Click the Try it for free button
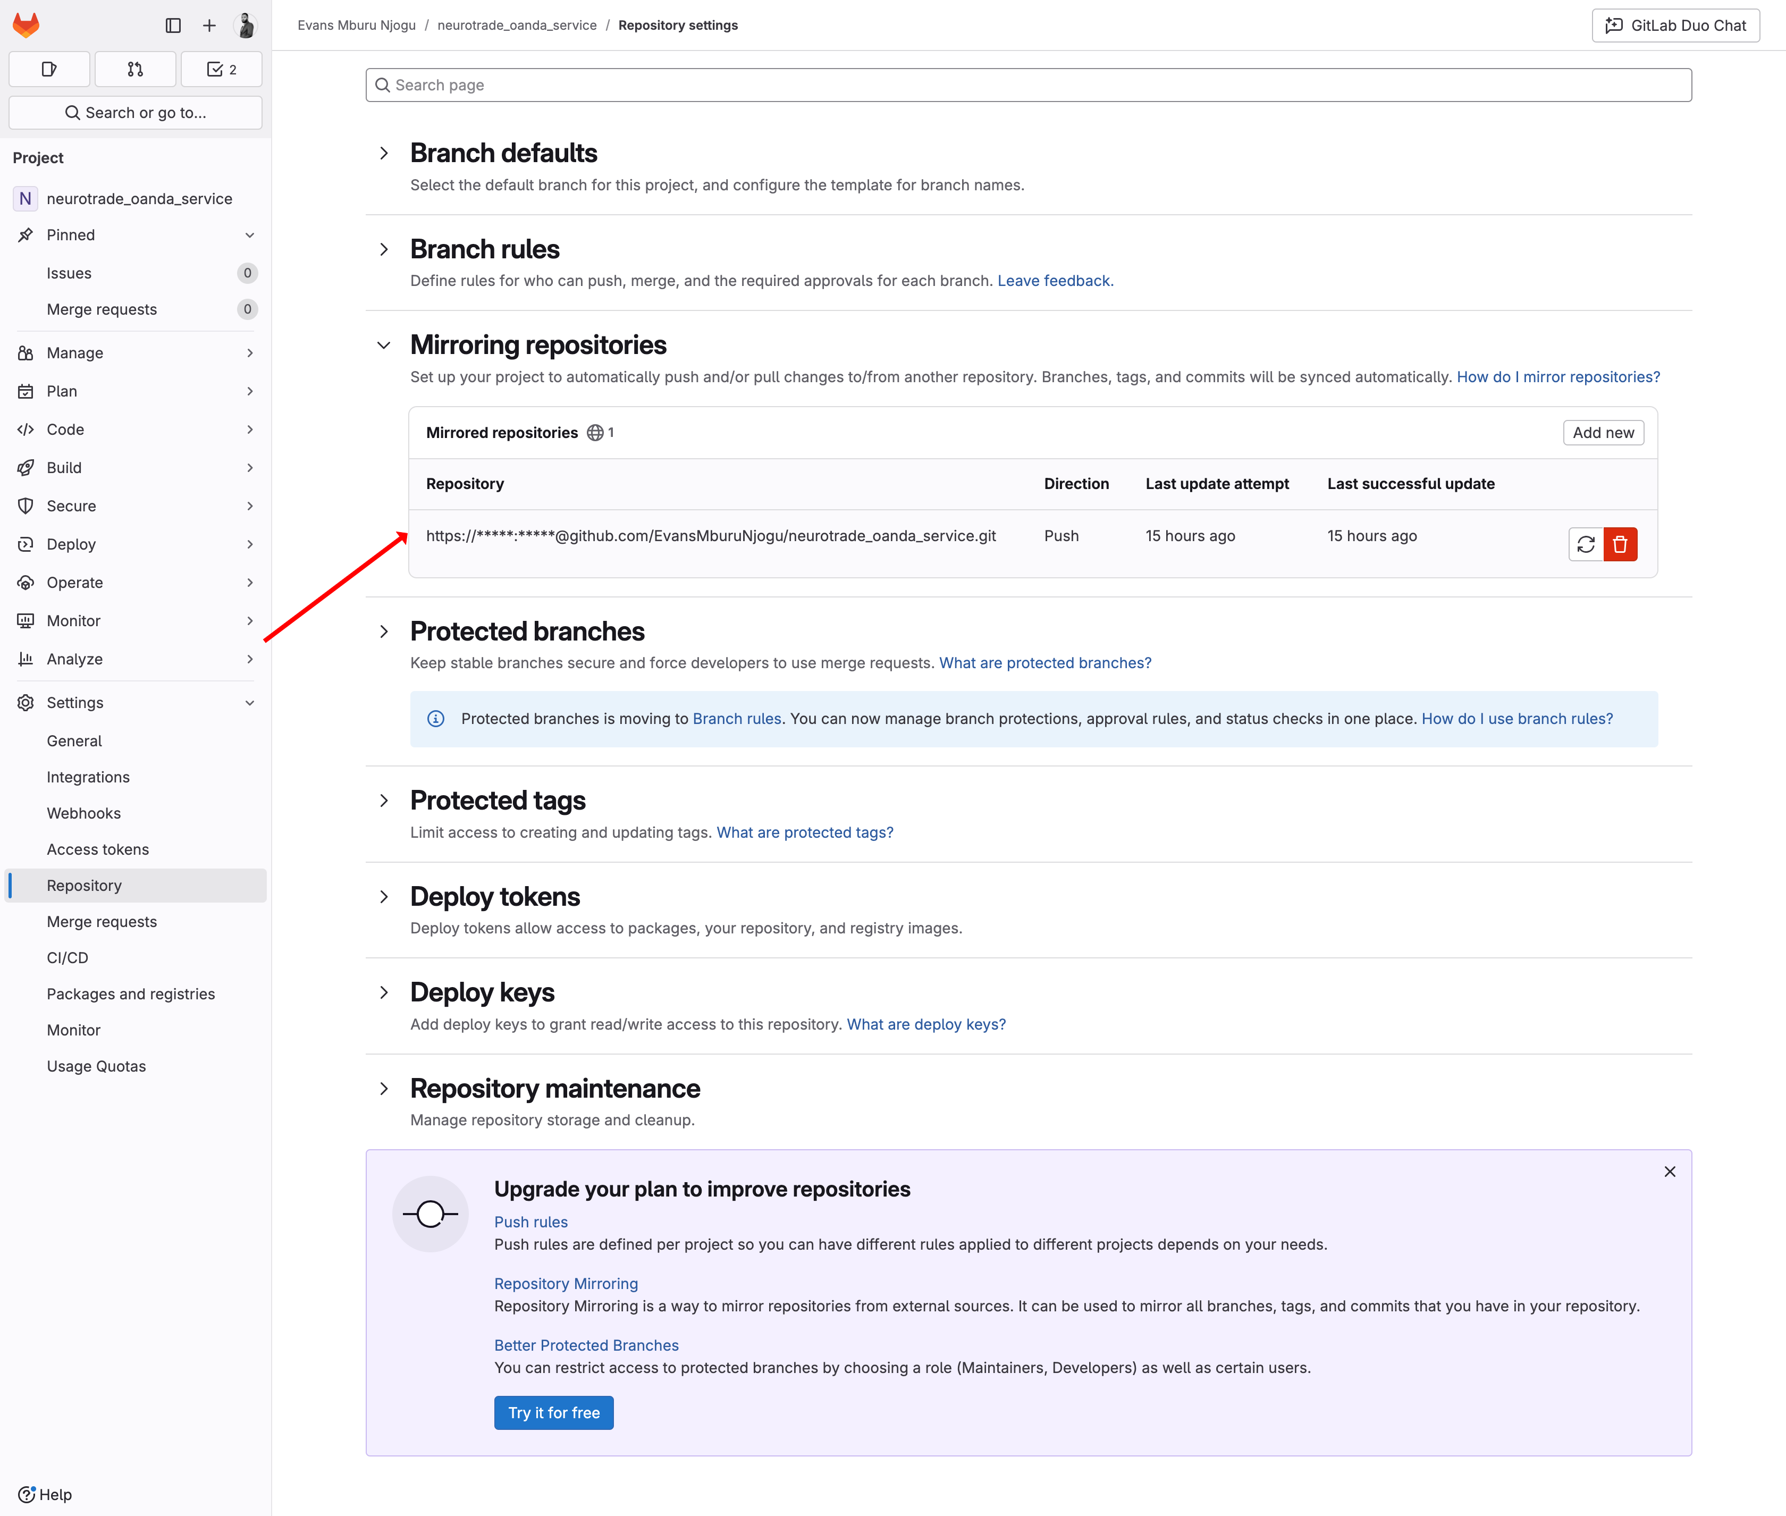Viewport: 1786px width, 1516px height. click(x=553, y=1412)
